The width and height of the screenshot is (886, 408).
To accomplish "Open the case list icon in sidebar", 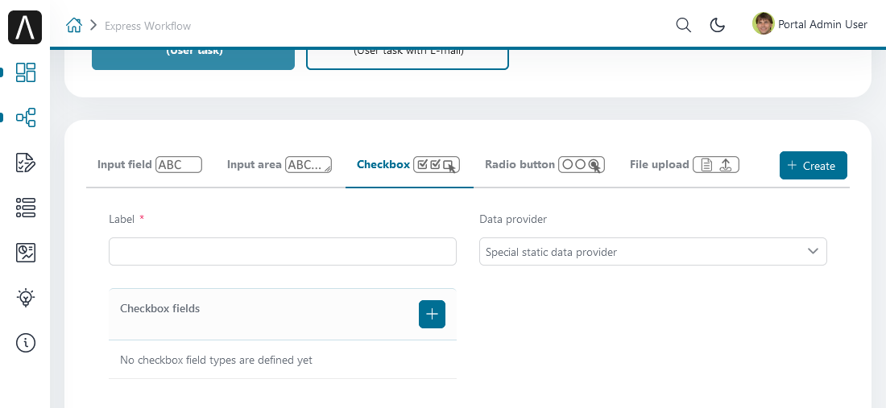I will click(26, 208).
